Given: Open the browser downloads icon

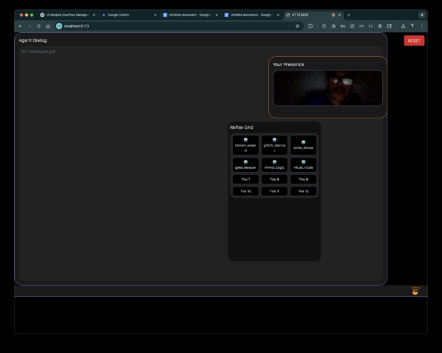Looking at the screenshot, I should 403,26.
